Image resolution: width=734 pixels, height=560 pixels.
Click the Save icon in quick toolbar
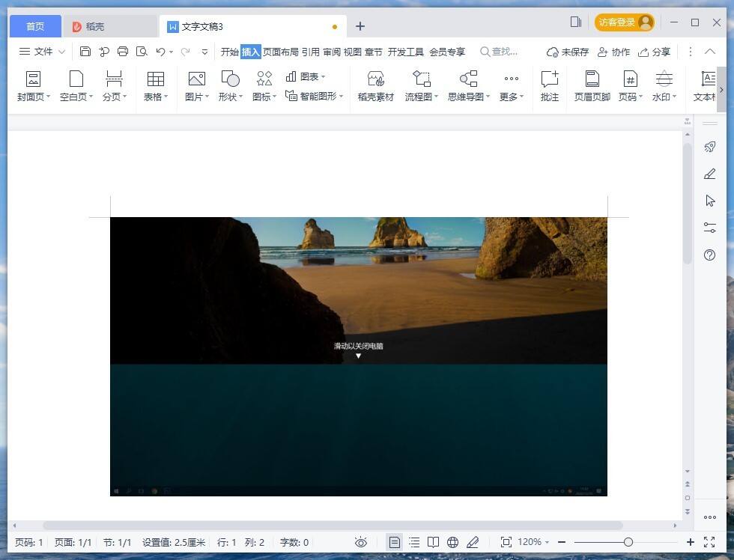(85, 52)
